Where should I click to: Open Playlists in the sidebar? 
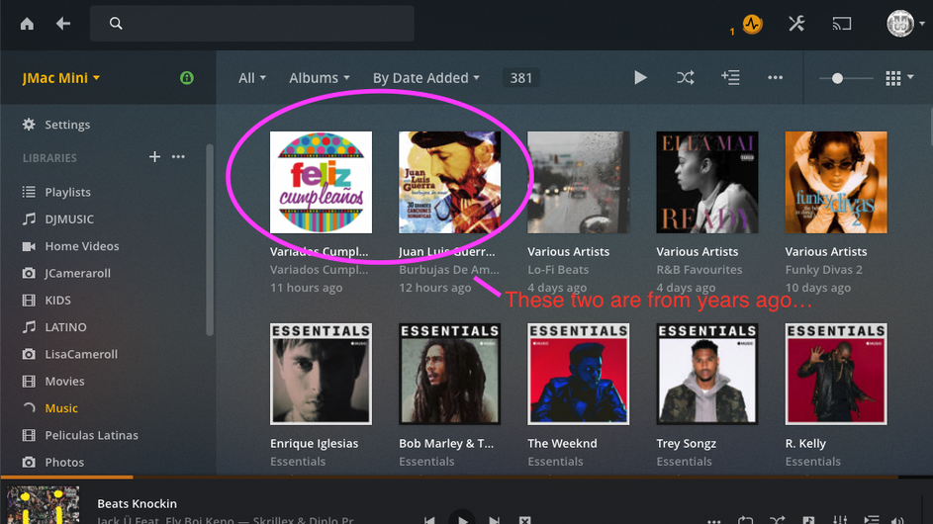pos(68,192)
